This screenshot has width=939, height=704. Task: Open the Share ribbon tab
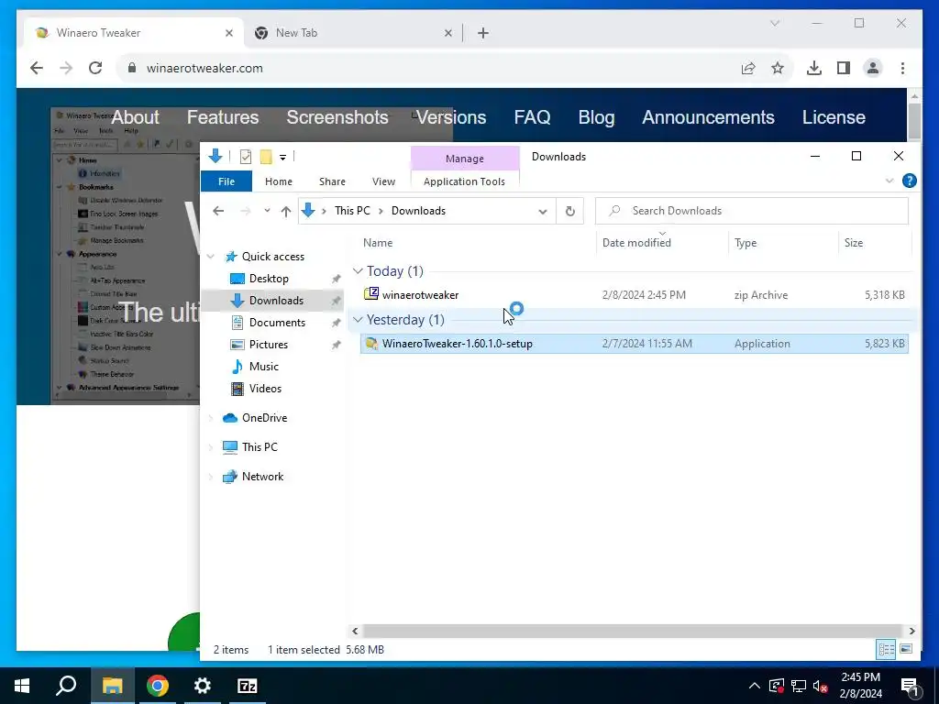click(332, 181)
